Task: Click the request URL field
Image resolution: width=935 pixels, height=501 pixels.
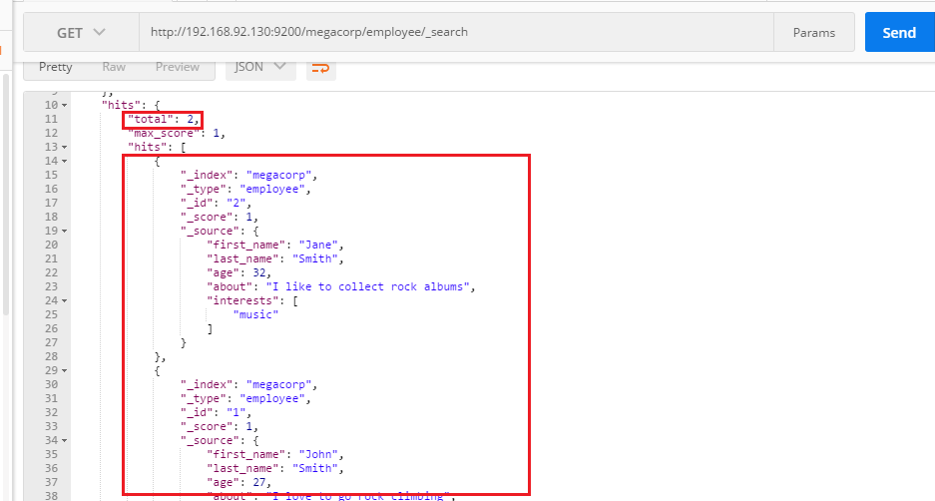Action: (456, 32)
